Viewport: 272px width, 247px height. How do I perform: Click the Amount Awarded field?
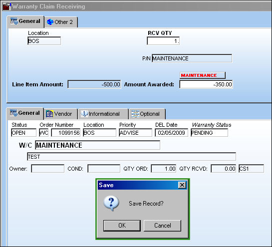(x=206, y=84)
